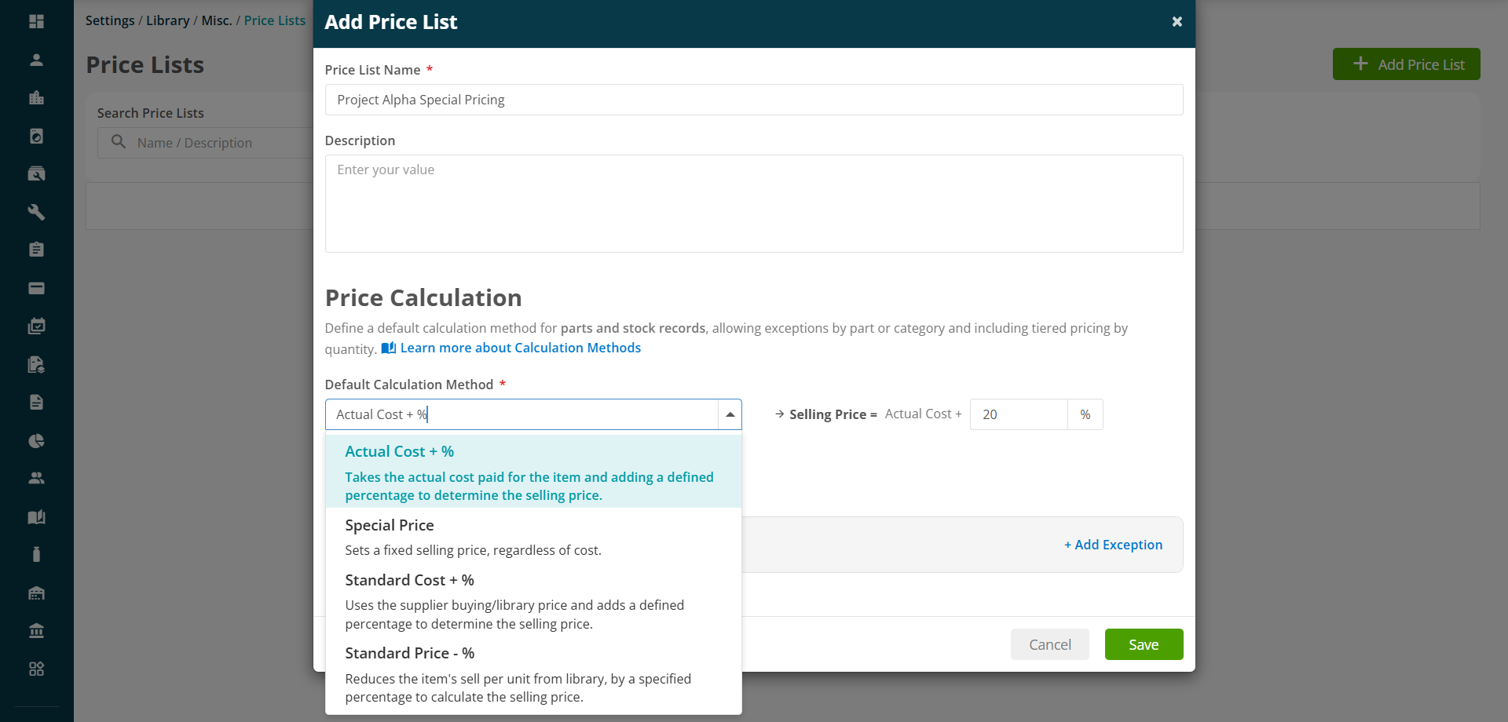Open the people group sidebar icon
This screenshot has width=1508, height=722.
pyautogui.click(x=36, y=478)
